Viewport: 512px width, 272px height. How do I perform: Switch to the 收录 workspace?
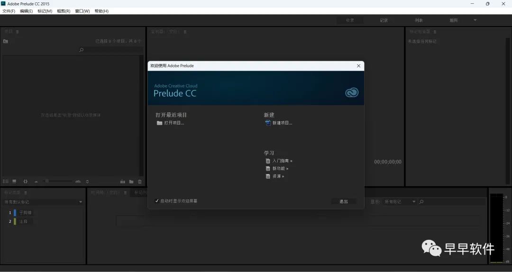(x=350, y=20)
